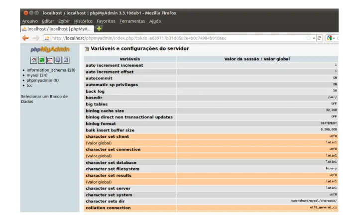Click the green logout icon in sidebar
Screen dimensions: 359x220
pos(42,60)
